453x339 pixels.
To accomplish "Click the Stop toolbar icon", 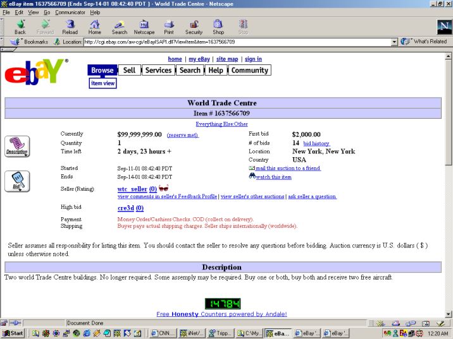I will [x=243, y=27].
